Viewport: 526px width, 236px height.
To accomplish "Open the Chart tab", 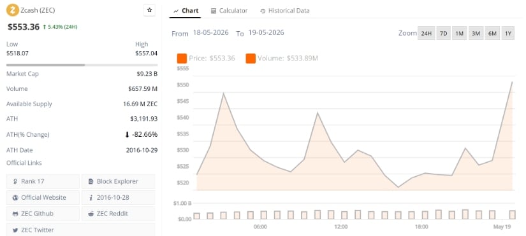I will (x=186, y=11).
